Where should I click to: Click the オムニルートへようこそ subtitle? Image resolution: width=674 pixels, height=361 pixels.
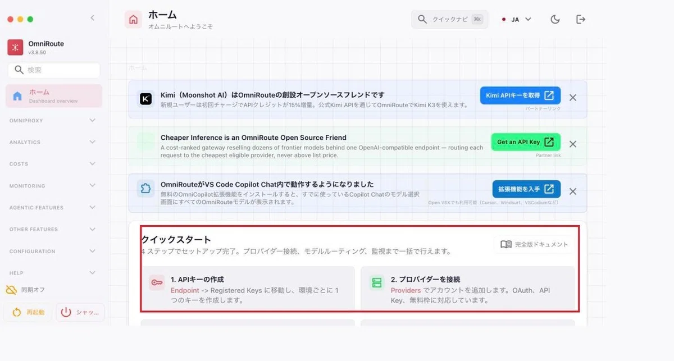pyautogui.click(x=180, y=26)
